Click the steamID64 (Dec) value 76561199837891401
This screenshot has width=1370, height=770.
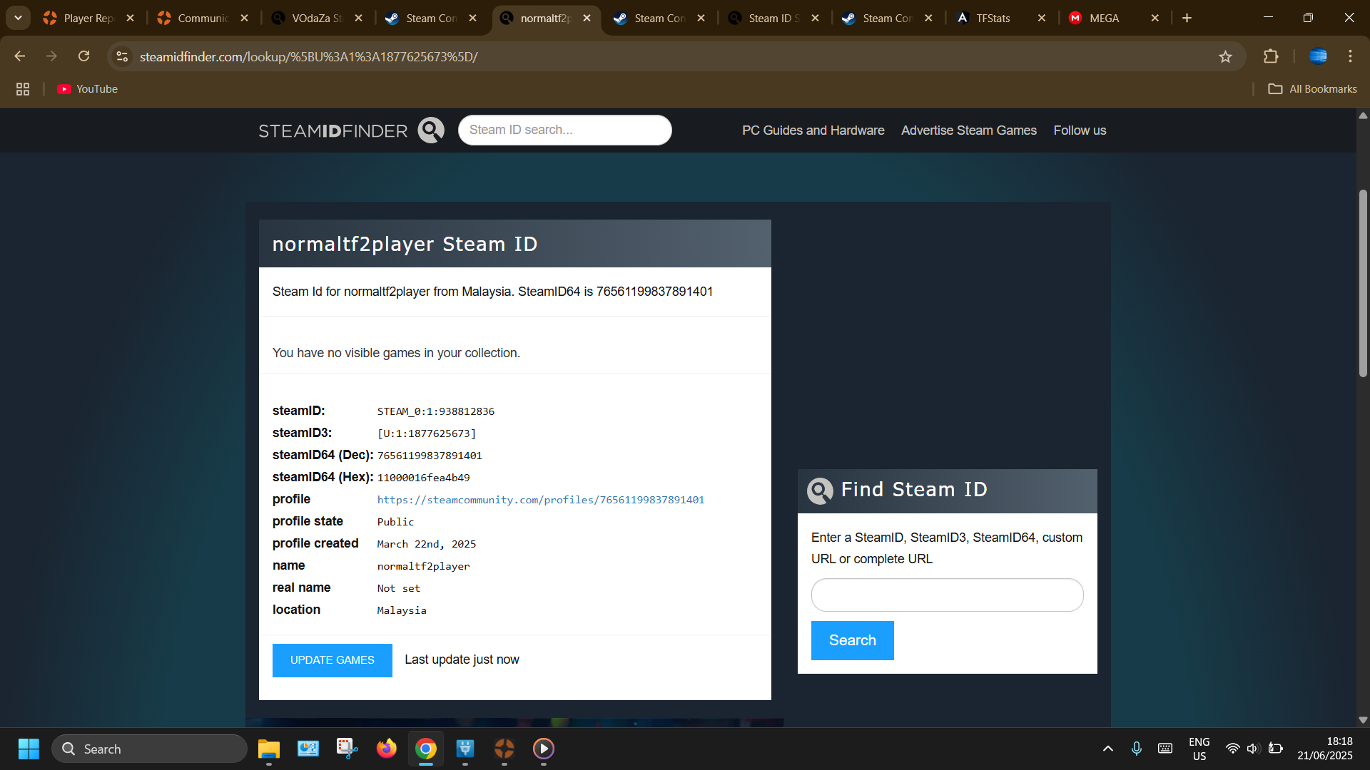(429, 456)
